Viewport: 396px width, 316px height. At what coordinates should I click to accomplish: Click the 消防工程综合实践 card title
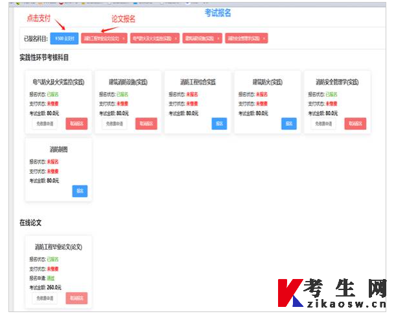198,82
